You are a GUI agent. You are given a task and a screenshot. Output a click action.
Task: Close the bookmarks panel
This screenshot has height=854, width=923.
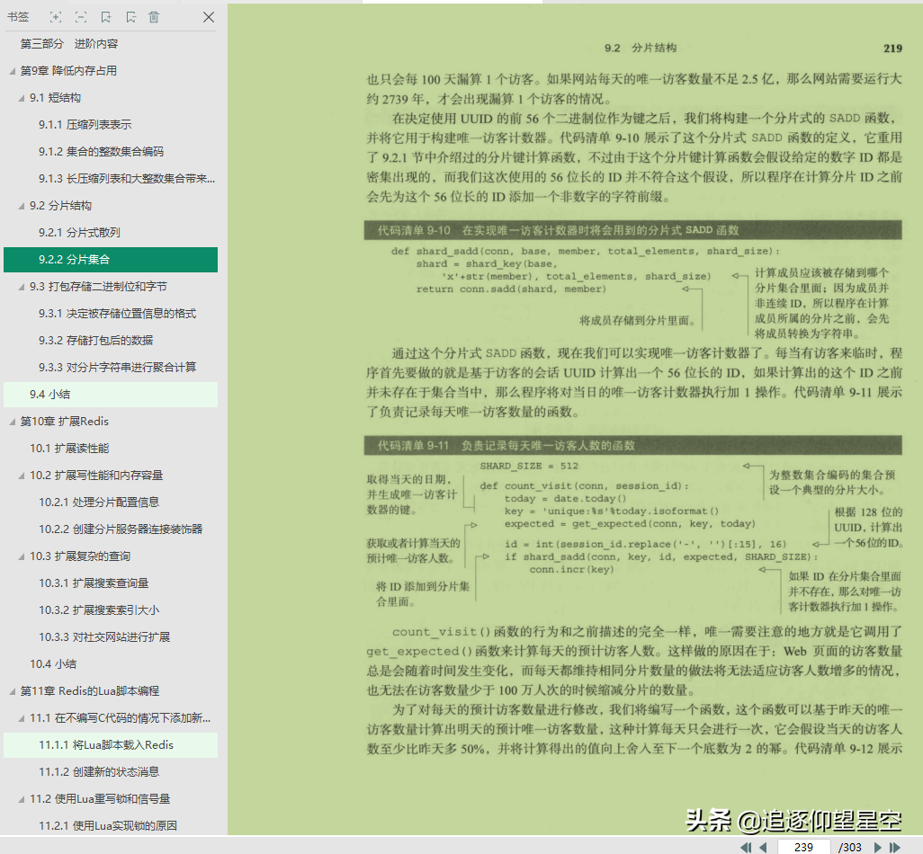pos(209,17)
